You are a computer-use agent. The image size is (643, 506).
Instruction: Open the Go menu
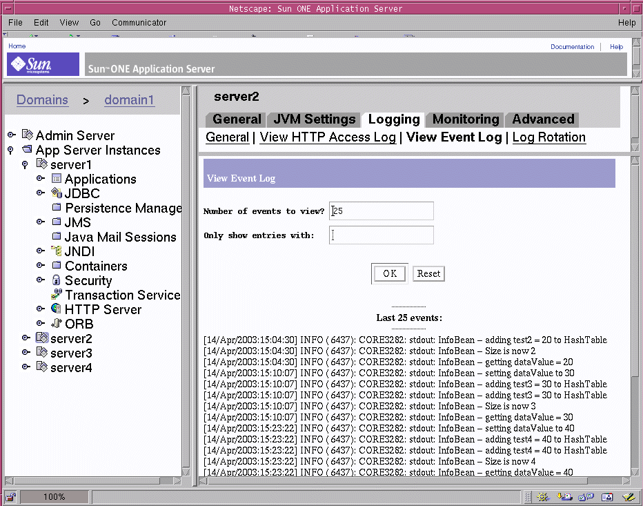click(x=95, y=23)
